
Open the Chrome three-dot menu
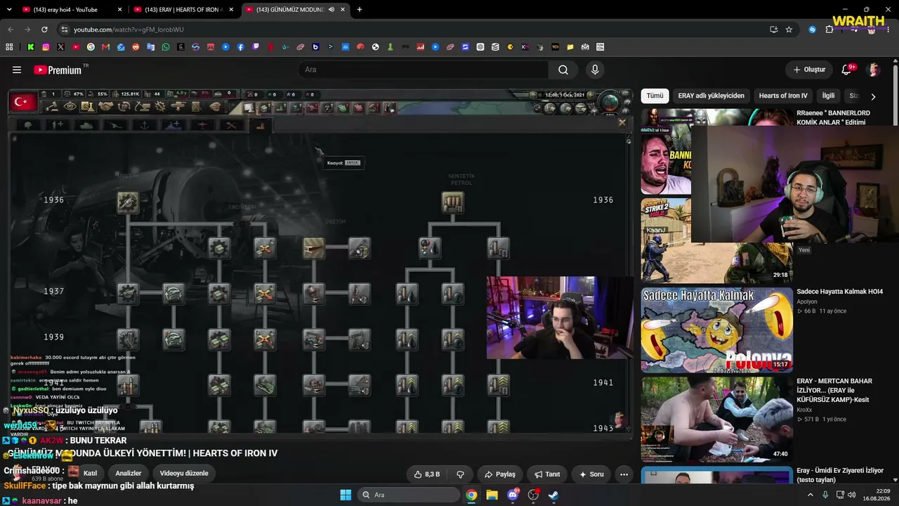(890, 30)
